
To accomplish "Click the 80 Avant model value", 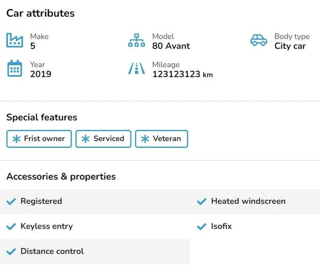I will 171,46.
